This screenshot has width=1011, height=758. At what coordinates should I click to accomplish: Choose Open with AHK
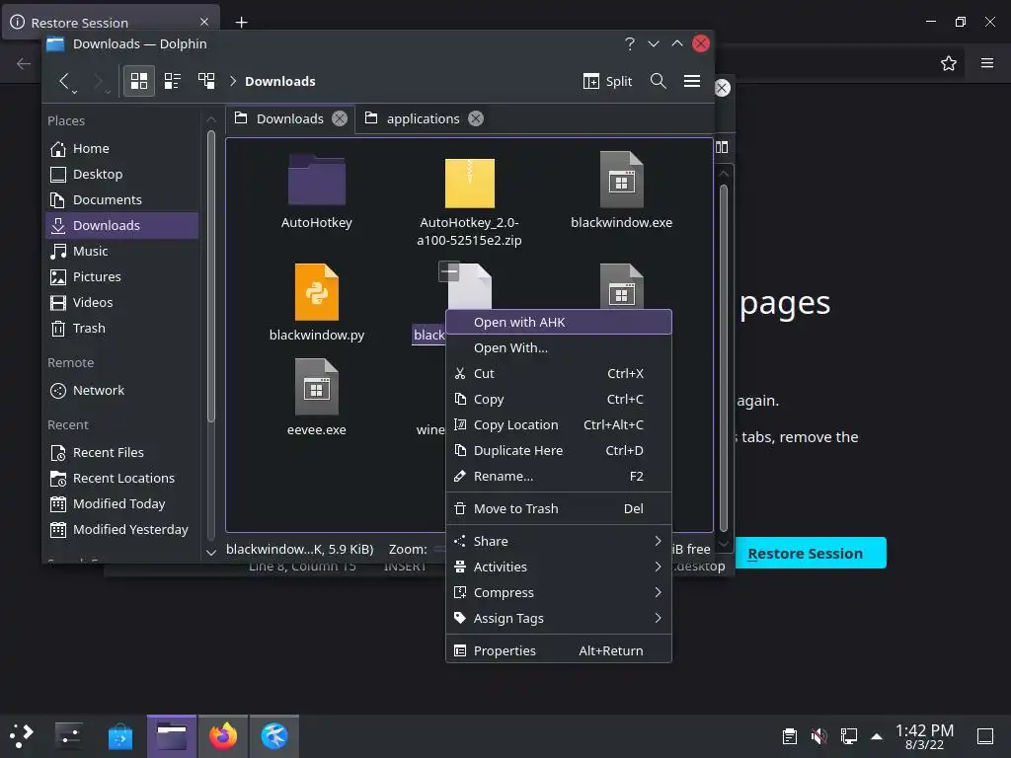click(559, 323)
